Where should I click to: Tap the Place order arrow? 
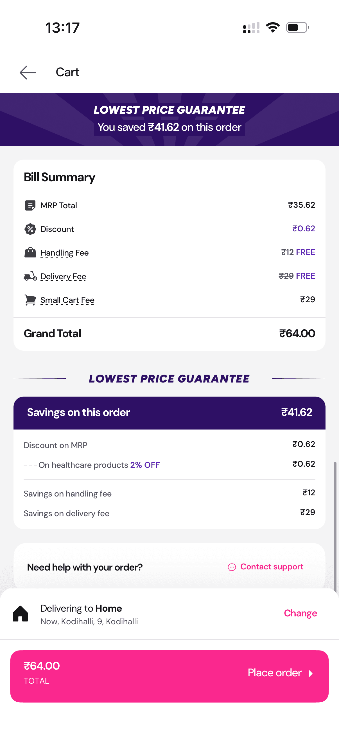click(311, 673)
